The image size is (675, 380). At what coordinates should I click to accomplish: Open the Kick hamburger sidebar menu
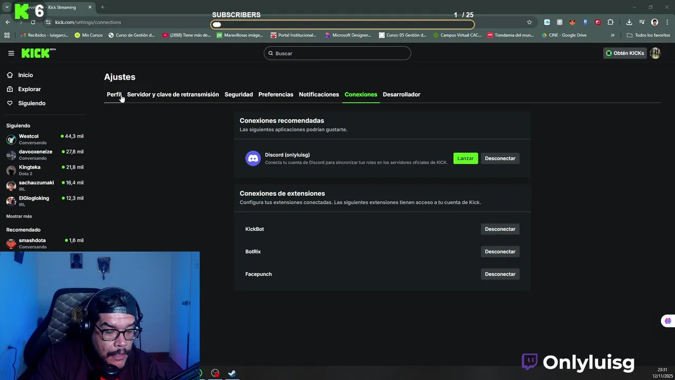(x=11, y=53)
